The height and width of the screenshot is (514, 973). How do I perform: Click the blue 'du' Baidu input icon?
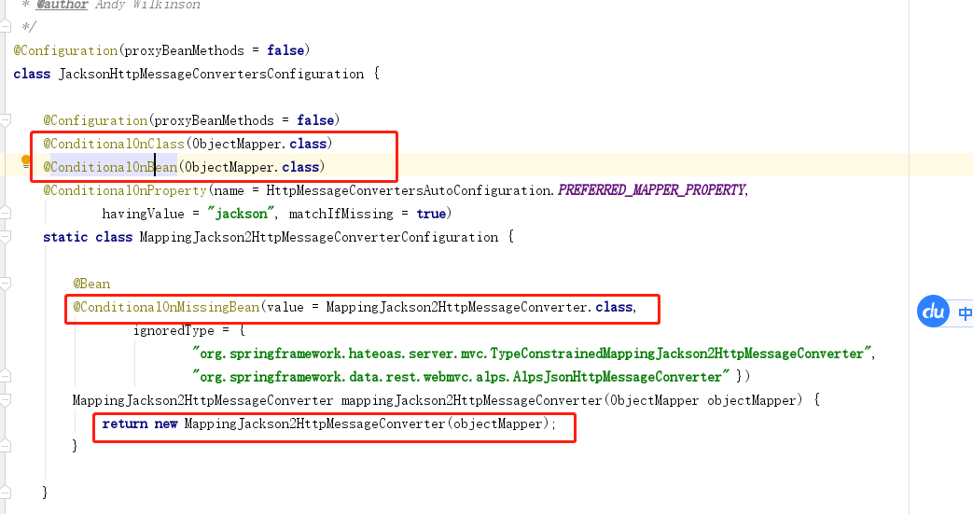click(933, 312)
